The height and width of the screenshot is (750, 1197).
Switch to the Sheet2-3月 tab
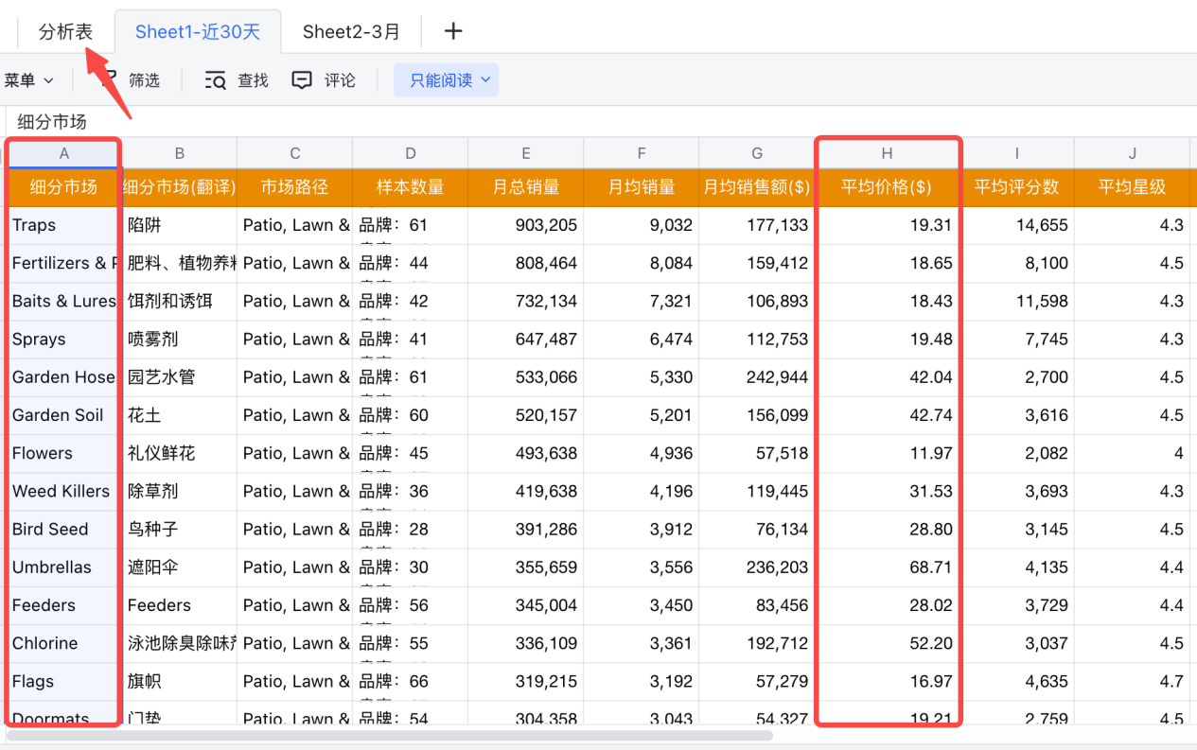[351, 31]
